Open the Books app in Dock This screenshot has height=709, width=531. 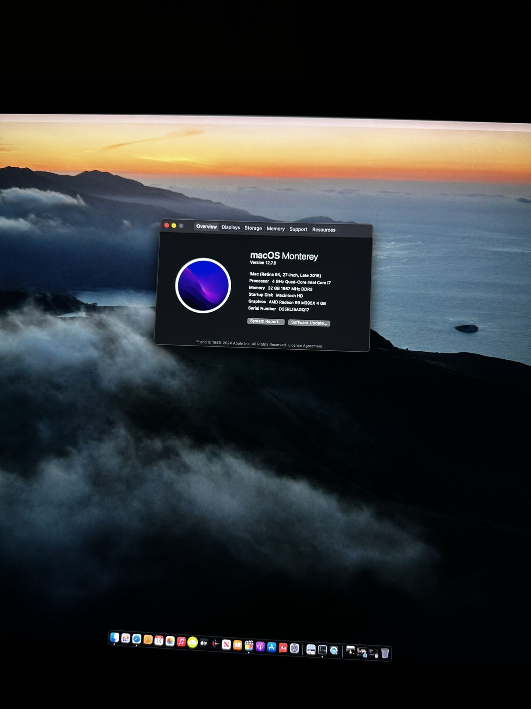[x=237, y=645]
